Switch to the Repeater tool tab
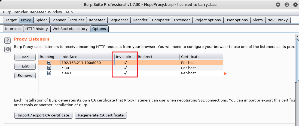 point(97,20)
